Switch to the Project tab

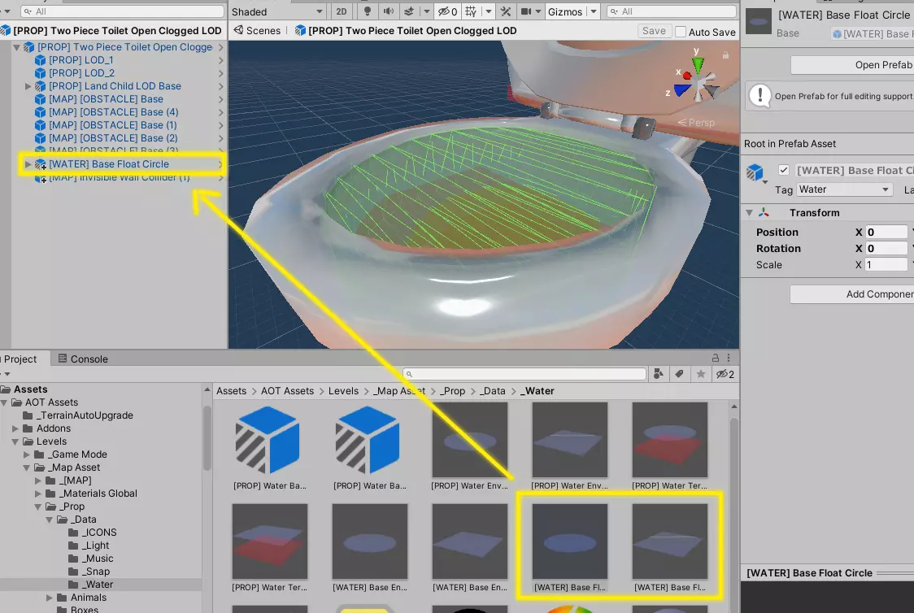pyautogui.click(x=20, y=359)
